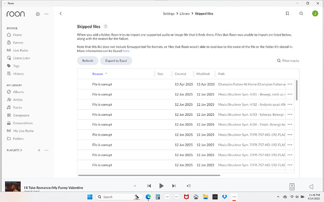
Task: Click the Filter tracks search field
Action: point(288,60)
